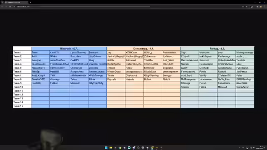The width and height of the screenshot is (267, 150).
Task: Click the 'Andi_Knight' cell
Action: (40, 75)
